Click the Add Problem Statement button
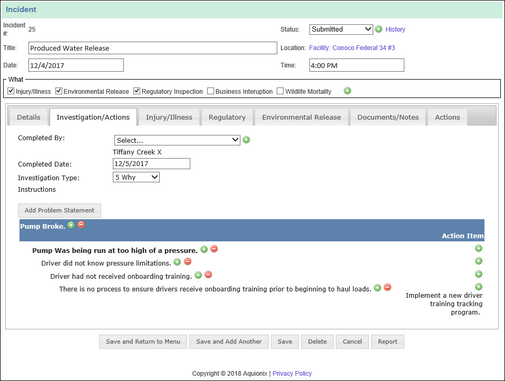The width and height of the screenshot is (505, 381). [x=59, y=210]
